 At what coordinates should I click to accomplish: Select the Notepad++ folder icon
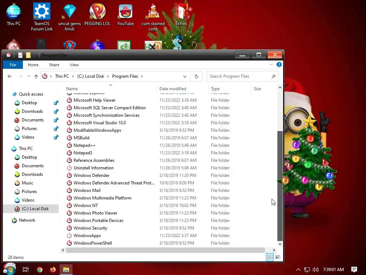(69, 145)
